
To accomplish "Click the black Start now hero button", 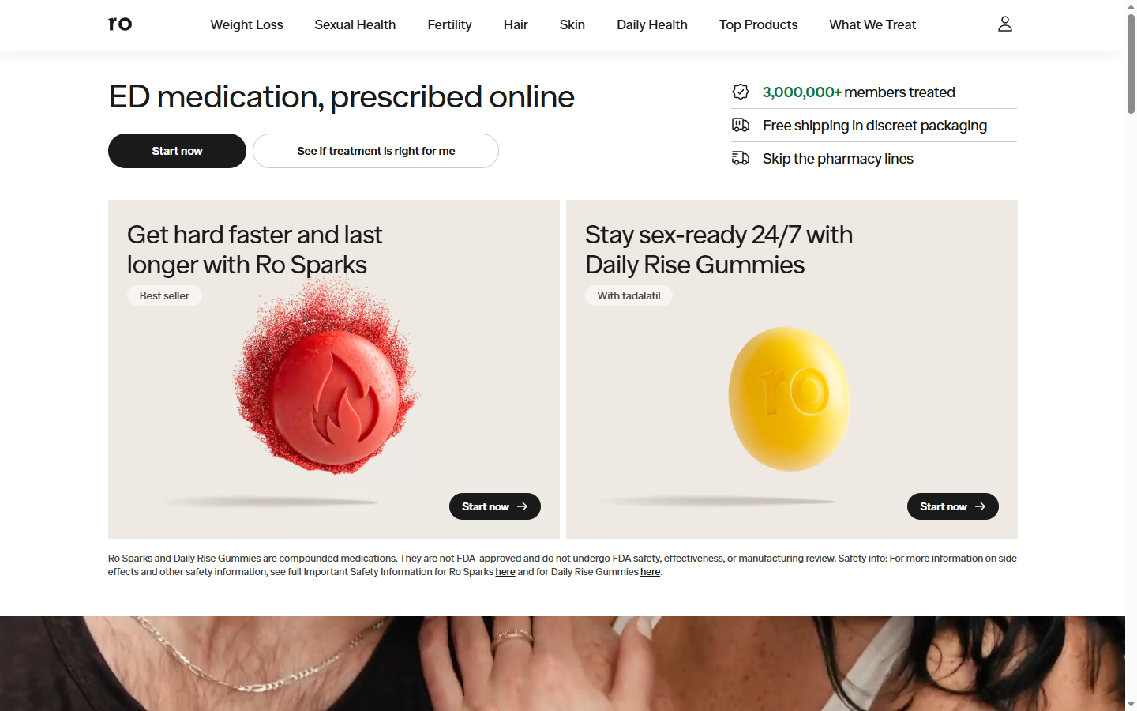I will [x=177, y=151].
